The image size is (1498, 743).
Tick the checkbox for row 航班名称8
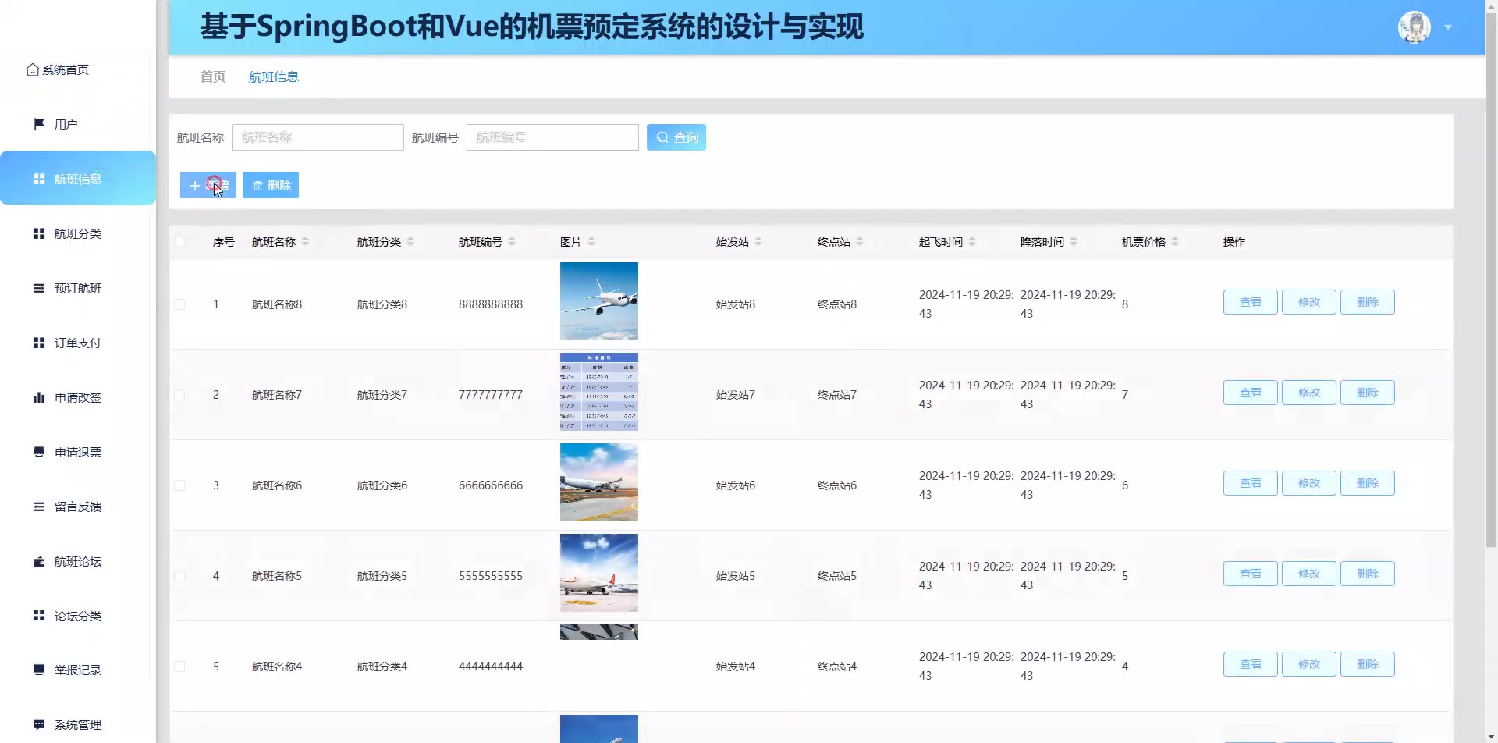tap(179, 304)
